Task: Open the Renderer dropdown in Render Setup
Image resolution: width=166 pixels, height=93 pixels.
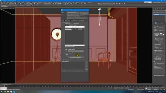Action: click(x=73, y=16)
